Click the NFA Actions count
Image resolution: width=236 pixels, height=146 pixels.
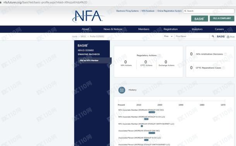125,62
